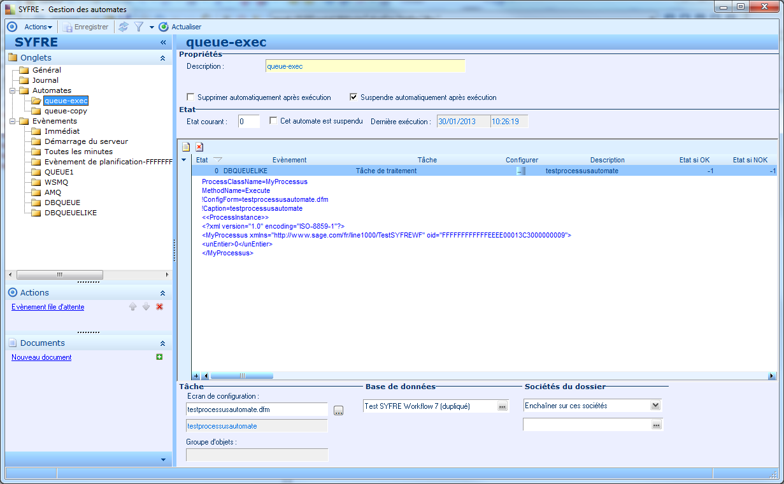
Task: Click the grid horizontal scrollbar thumb
Action: (x=241, y=376)
